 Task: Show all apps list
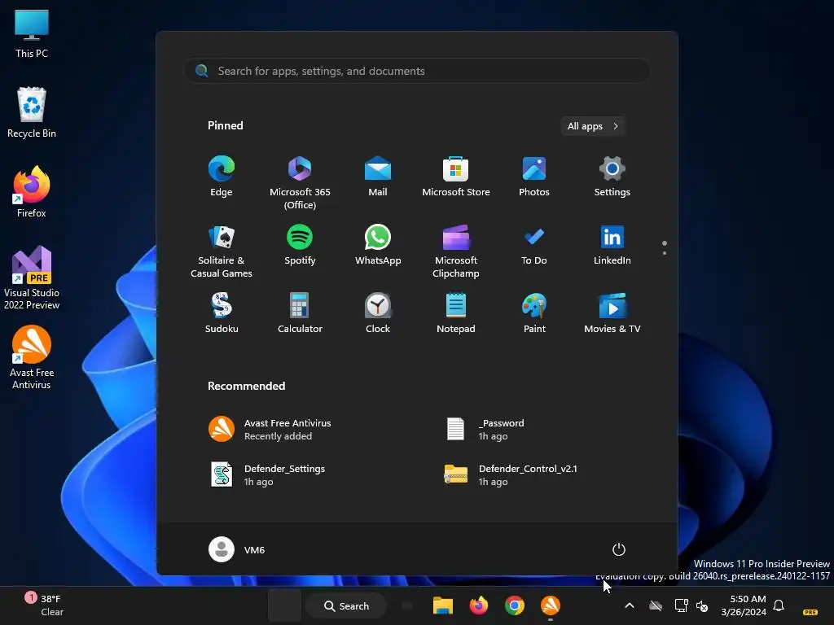(593, 126)
